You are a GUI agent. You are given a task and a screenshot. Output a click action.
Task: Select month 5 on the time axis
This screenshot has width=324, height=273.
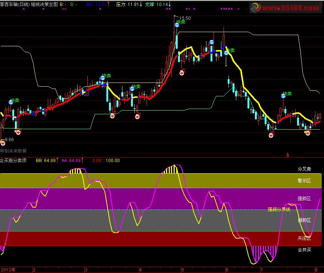pos(183,270)
